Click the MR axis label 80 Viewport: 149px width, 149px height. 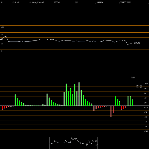[145, 89]
